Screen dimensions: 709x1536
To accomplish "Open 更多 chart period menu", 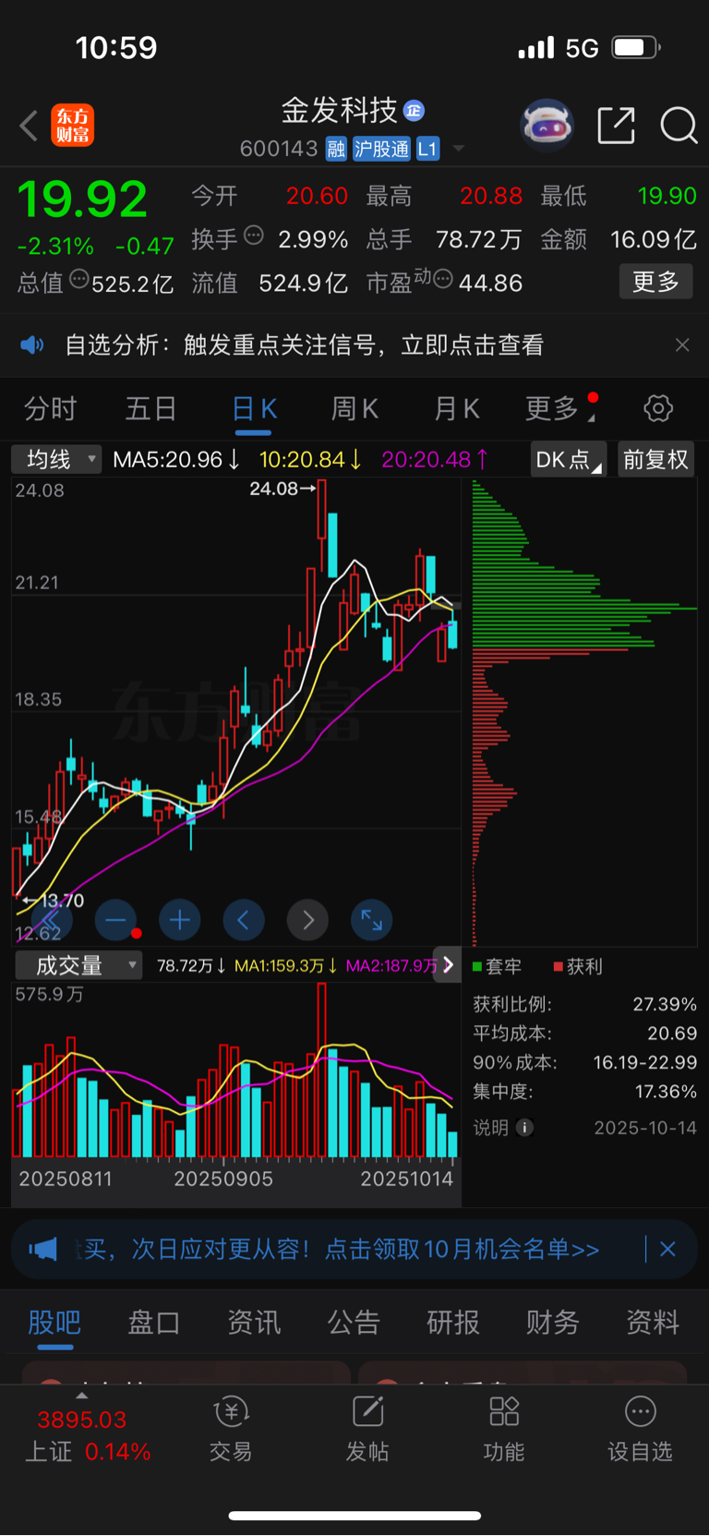I will tap(559, 408).
